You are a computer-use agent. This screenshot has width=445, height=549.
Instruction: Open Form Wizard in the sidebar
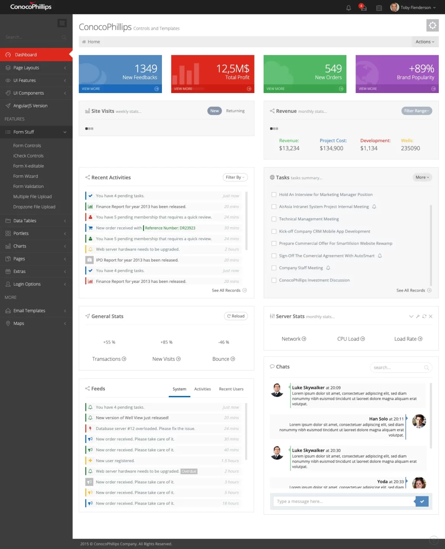(26, 177)
